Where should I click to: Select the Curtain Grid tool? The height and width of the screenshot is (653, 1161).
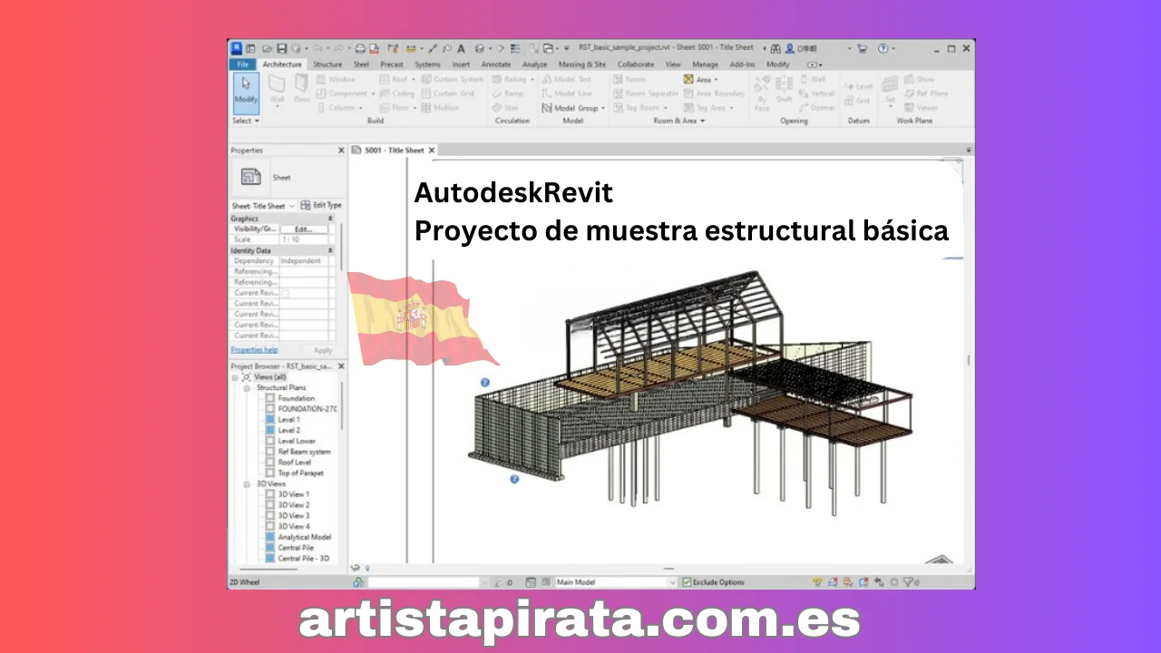tap(448, 93)
